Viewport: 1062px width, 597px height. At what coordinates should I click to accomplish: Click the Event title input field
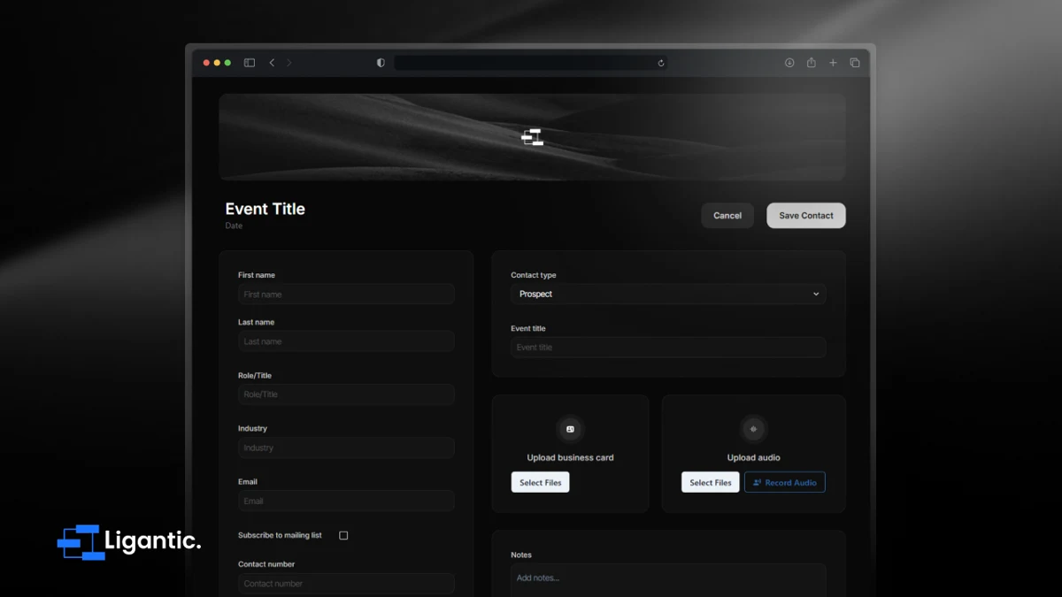pos(668,347)
